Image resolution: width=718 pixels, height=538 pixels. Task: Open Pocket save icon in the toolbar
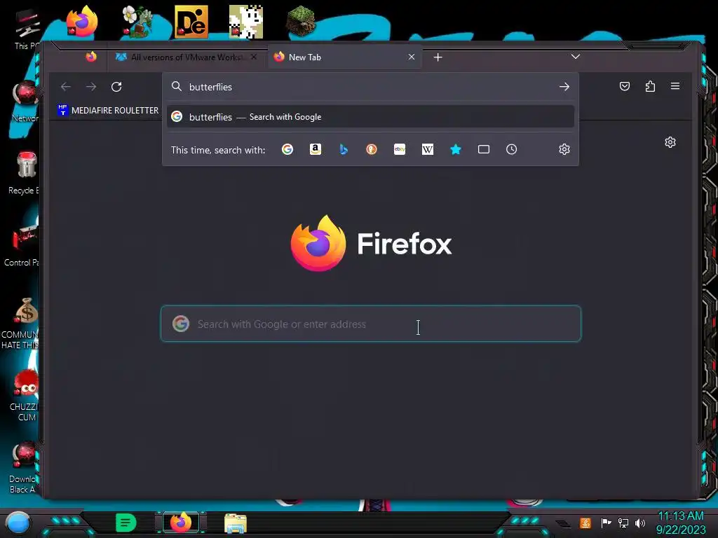coord(625,86)
